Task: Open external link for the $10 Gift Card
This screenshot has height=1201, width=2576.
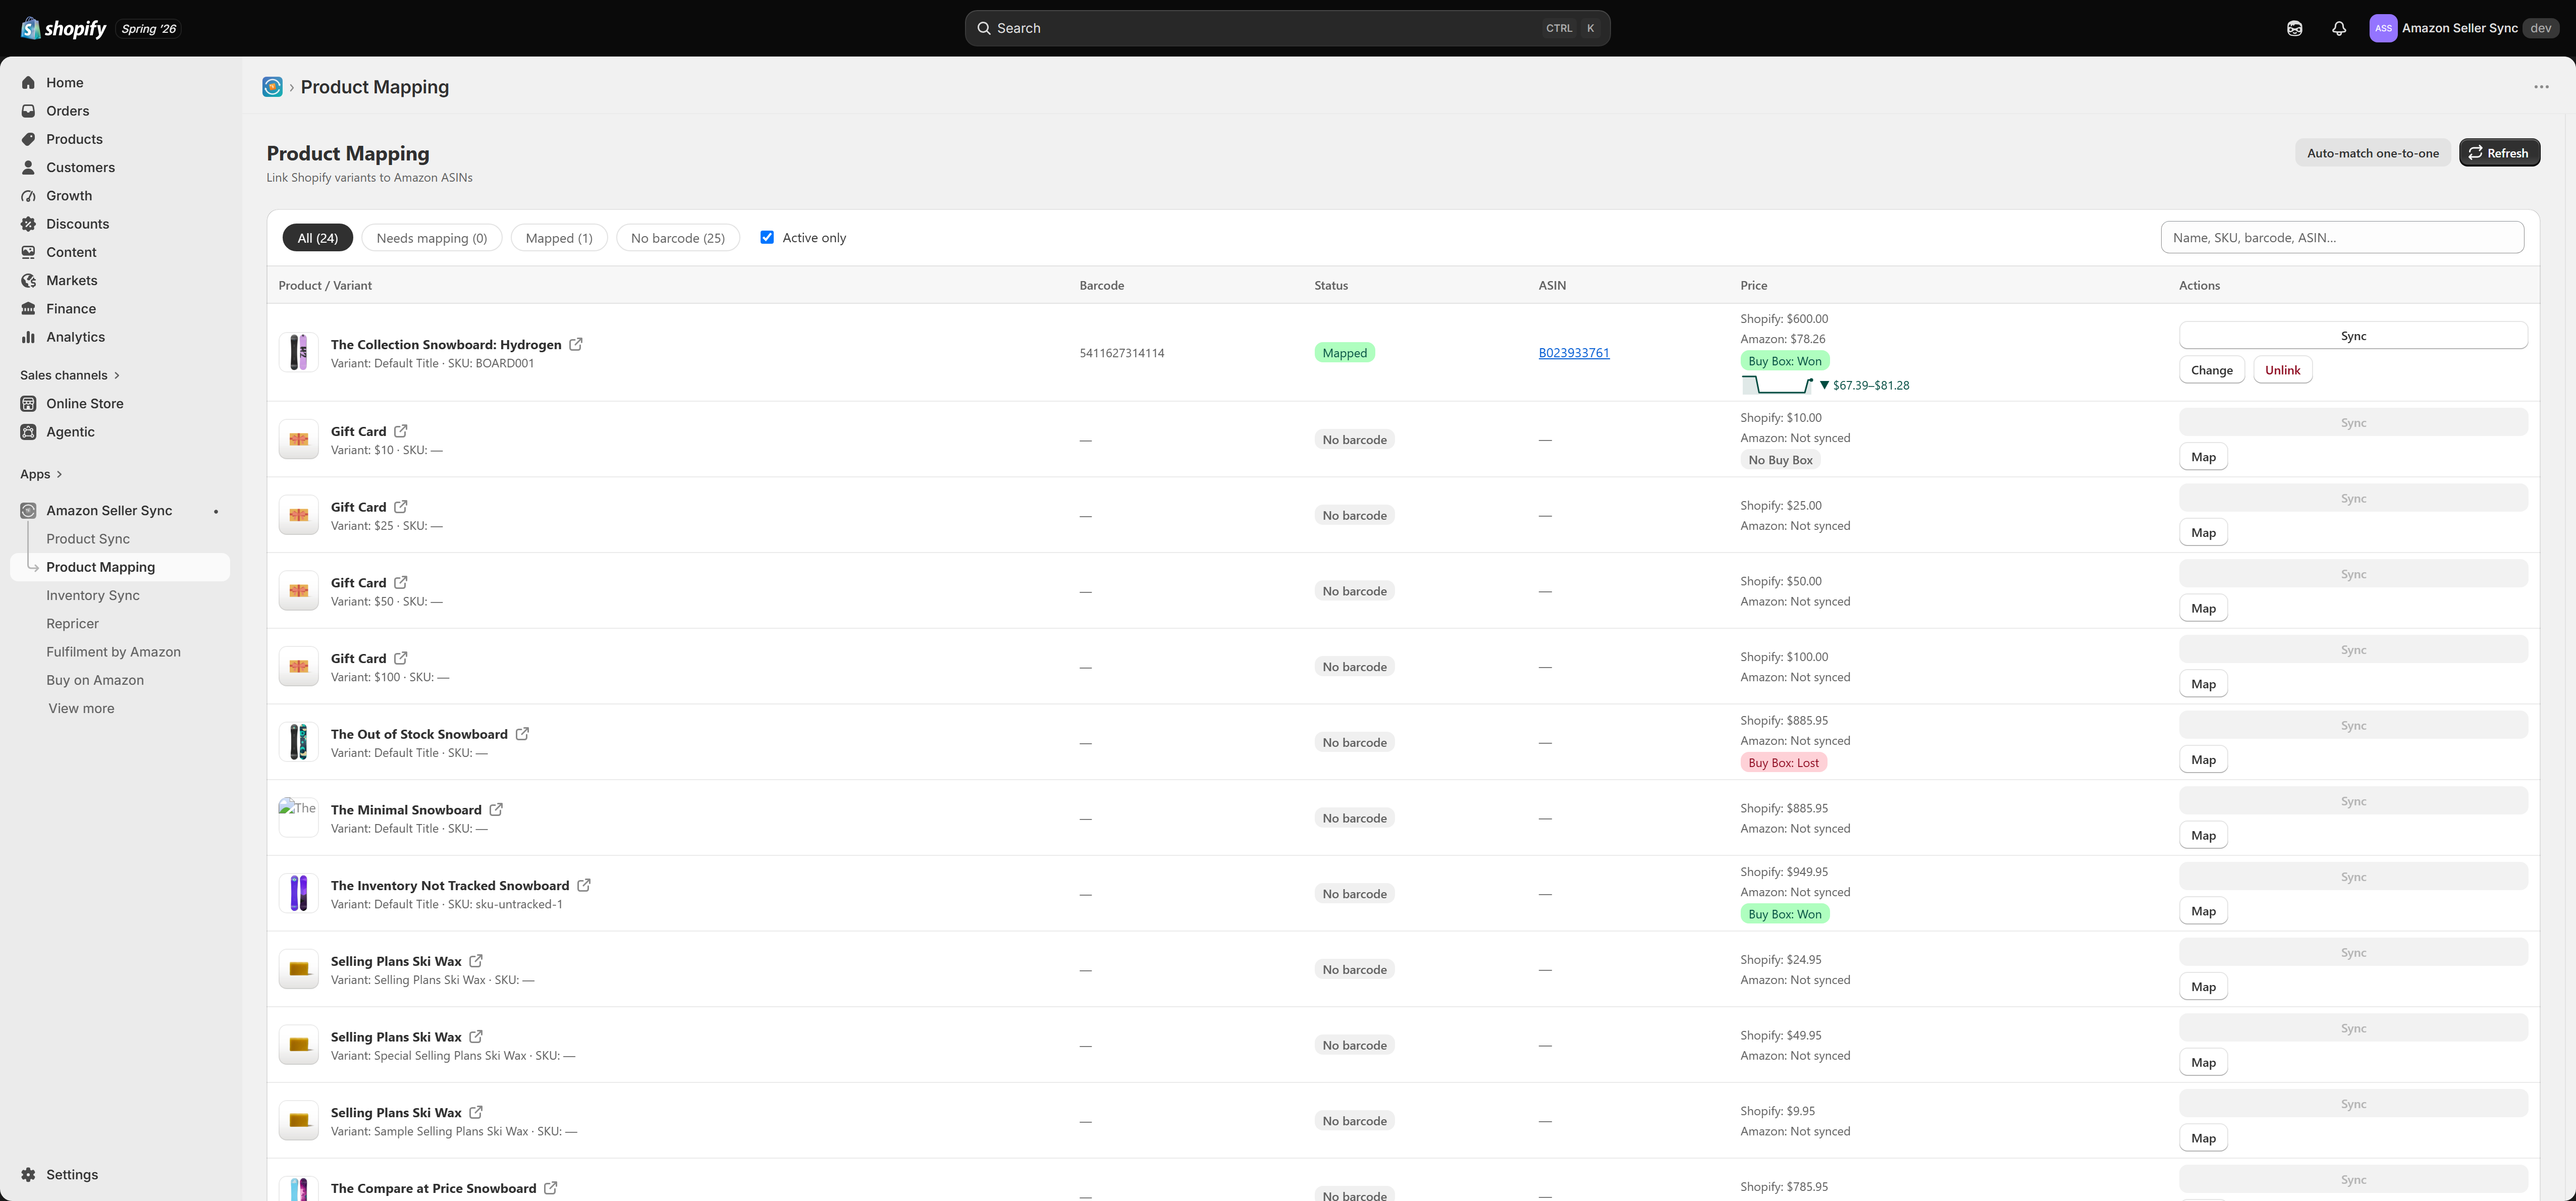Action: click(x=401, y=431)
